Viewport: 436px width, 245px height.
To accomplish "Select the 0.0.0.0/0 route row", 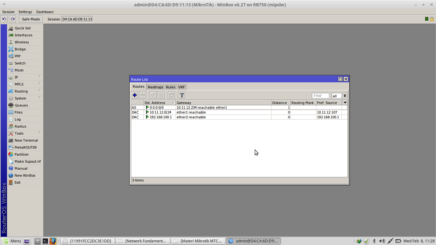I will click(x=239, y=107).
